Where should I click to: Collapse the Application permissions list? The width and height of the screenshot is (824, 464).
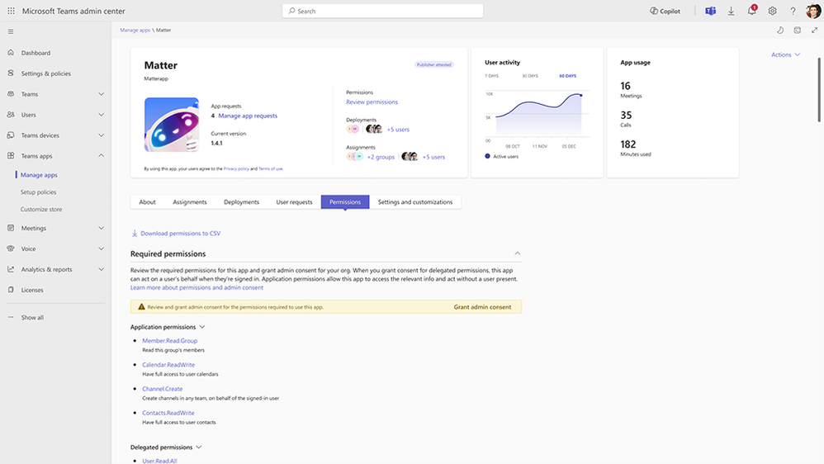(201, 327)
